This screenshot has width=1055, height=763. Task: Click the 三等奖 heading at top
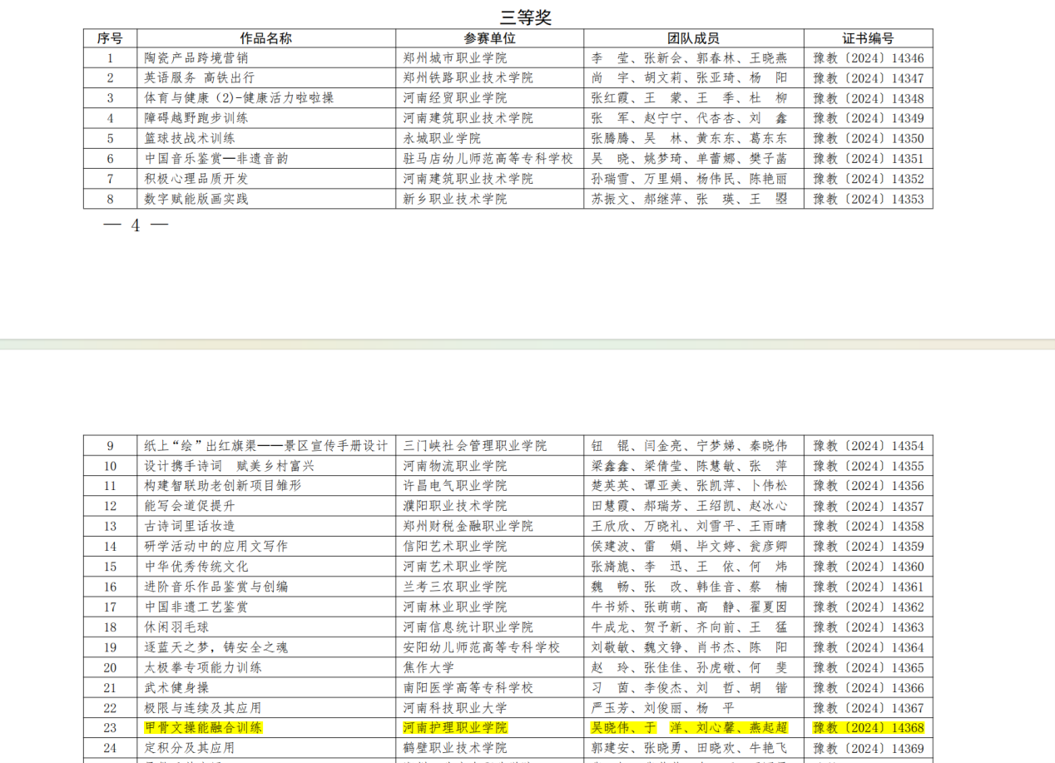(526, 17)
